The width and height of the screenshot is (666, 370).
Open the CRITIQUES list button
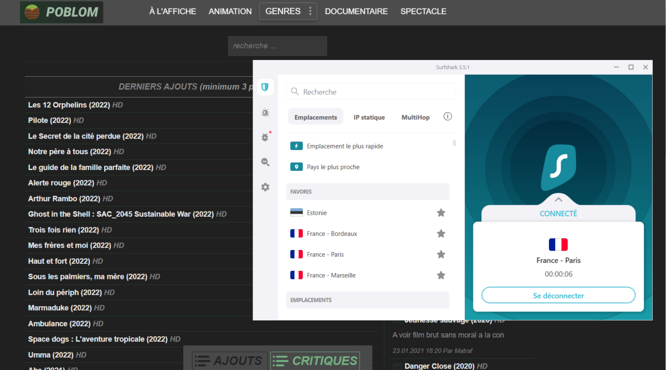pos(315,361)
